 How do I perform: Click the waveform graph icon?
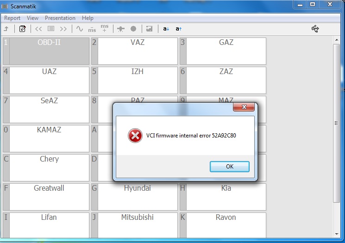coord(79,29)
